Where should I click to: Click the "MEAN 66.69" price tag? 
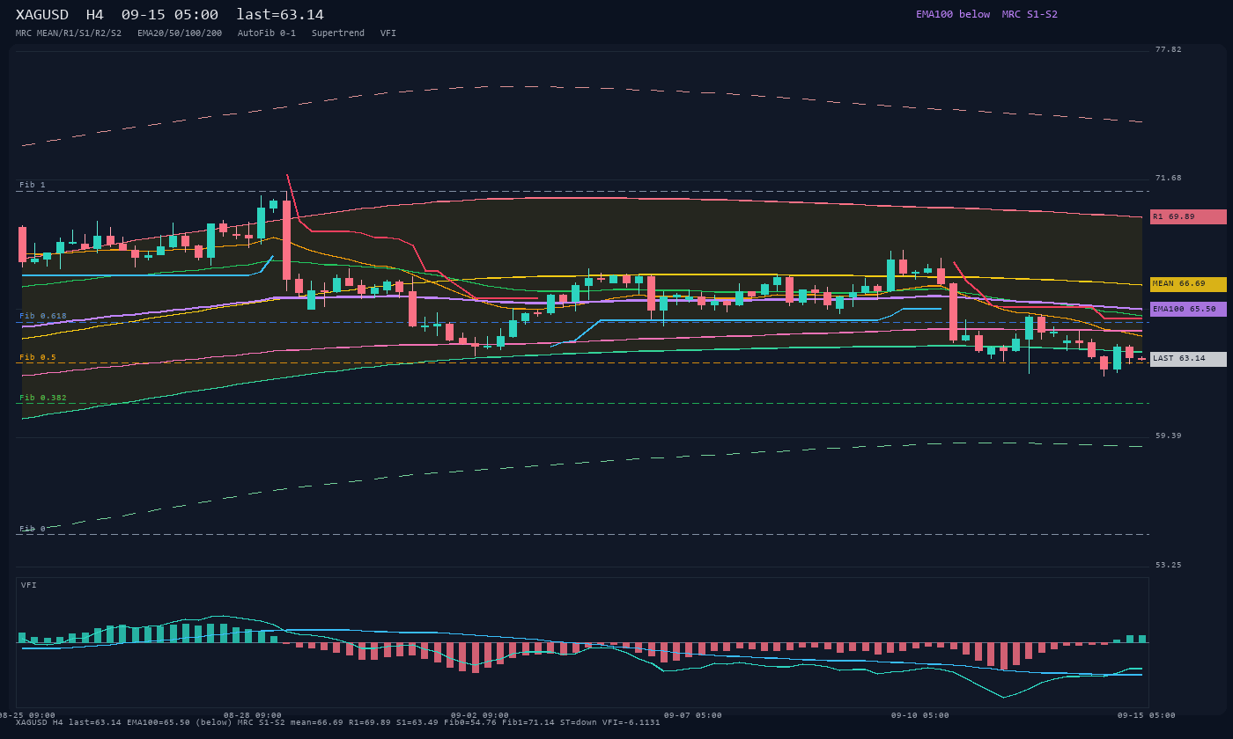(x=1188, y=284)
